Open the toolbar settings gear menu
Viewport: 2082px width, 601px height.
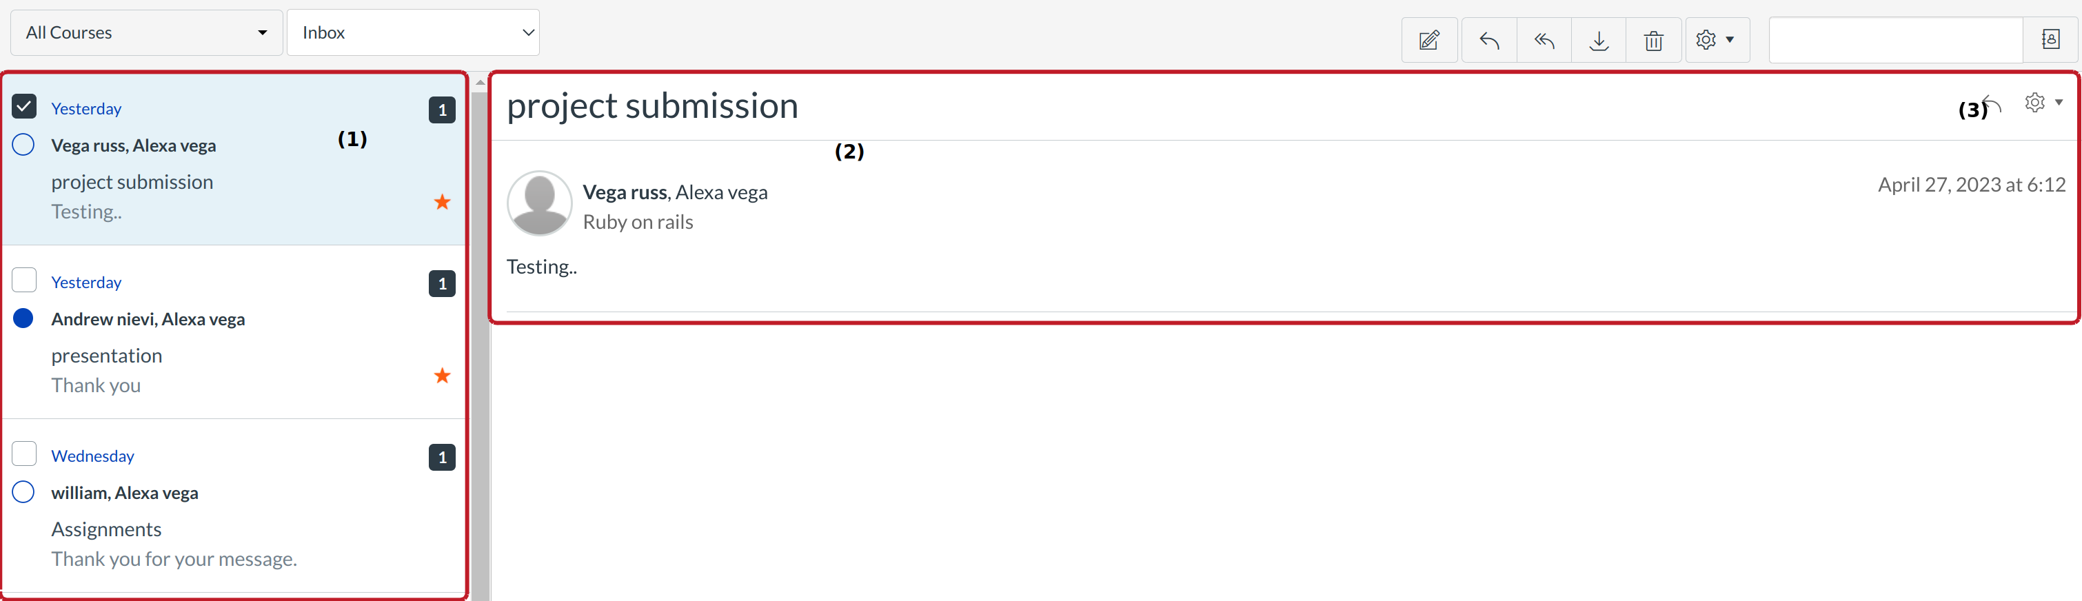coord(1716,41)
